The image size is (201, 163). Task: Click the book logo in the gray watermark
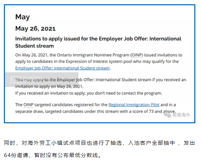[16, 79]
